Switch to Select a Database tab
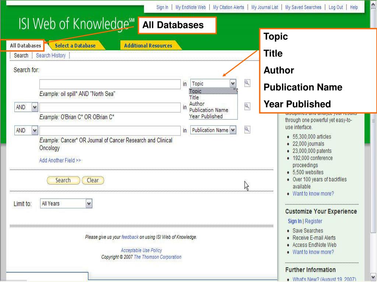The image size is (377, 282). pyautogui.click(x=75, y=46)
